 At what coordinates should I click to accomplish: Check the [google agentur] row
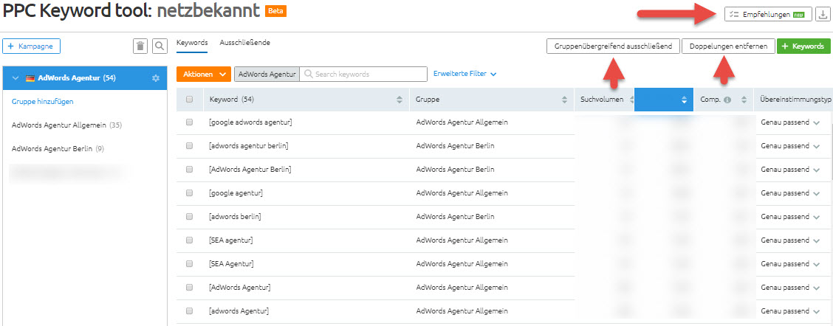tap(190, 193)
